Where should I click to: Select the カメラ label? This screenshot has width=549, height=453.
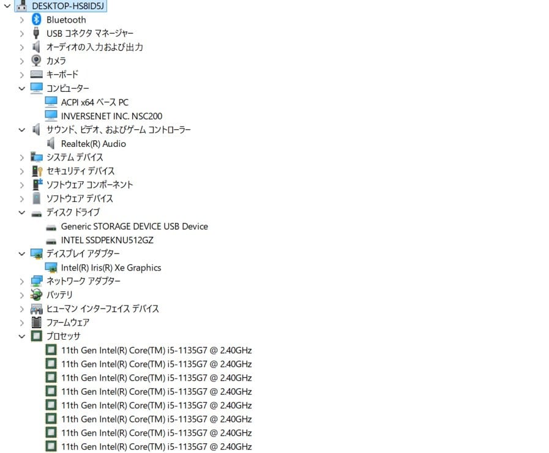click(56, 61)
